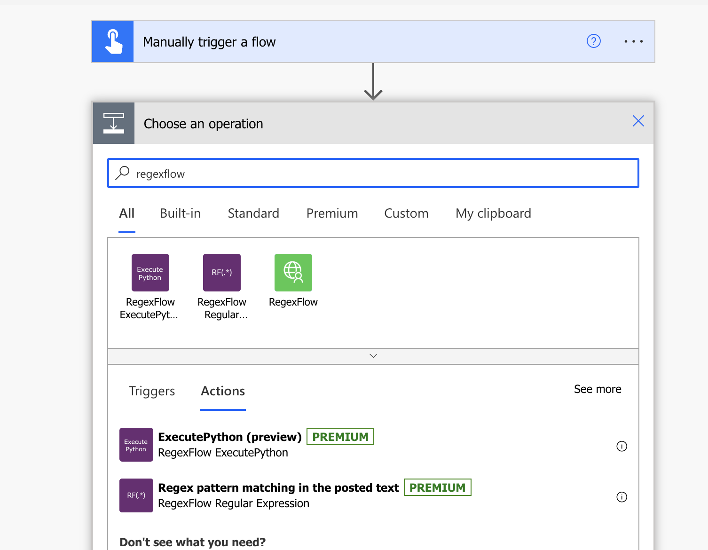Image resolution: width=708 pixels, height=550 pixels.
Task: Switch to the Built-in tab
Action: 180,213
